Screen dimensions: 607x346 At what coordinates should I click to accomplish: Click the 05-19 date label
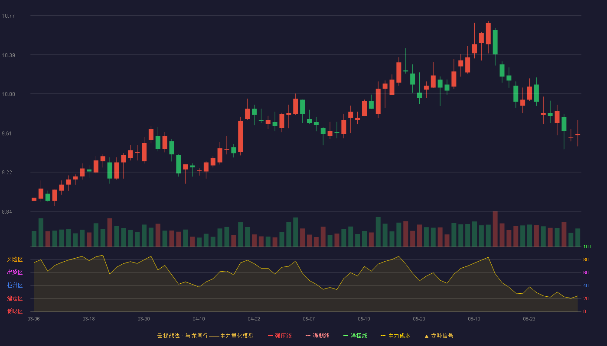(364, 319)
